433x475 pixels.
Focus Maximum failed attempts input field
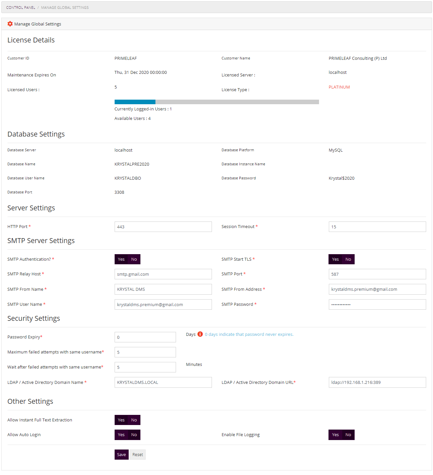click(145, 352)
